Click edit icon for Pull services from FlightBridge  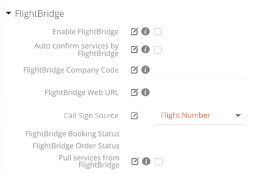(x=135, y=162)
